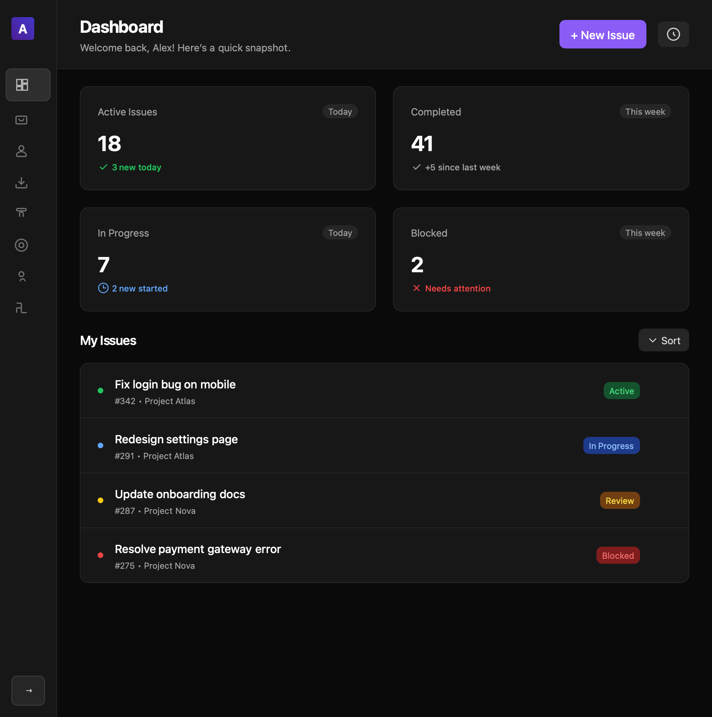The width and height of the screenshot is (712, 717).
Task: Click the blue progress dot beside Redesign settings page
Action: (x=100, y=445)
